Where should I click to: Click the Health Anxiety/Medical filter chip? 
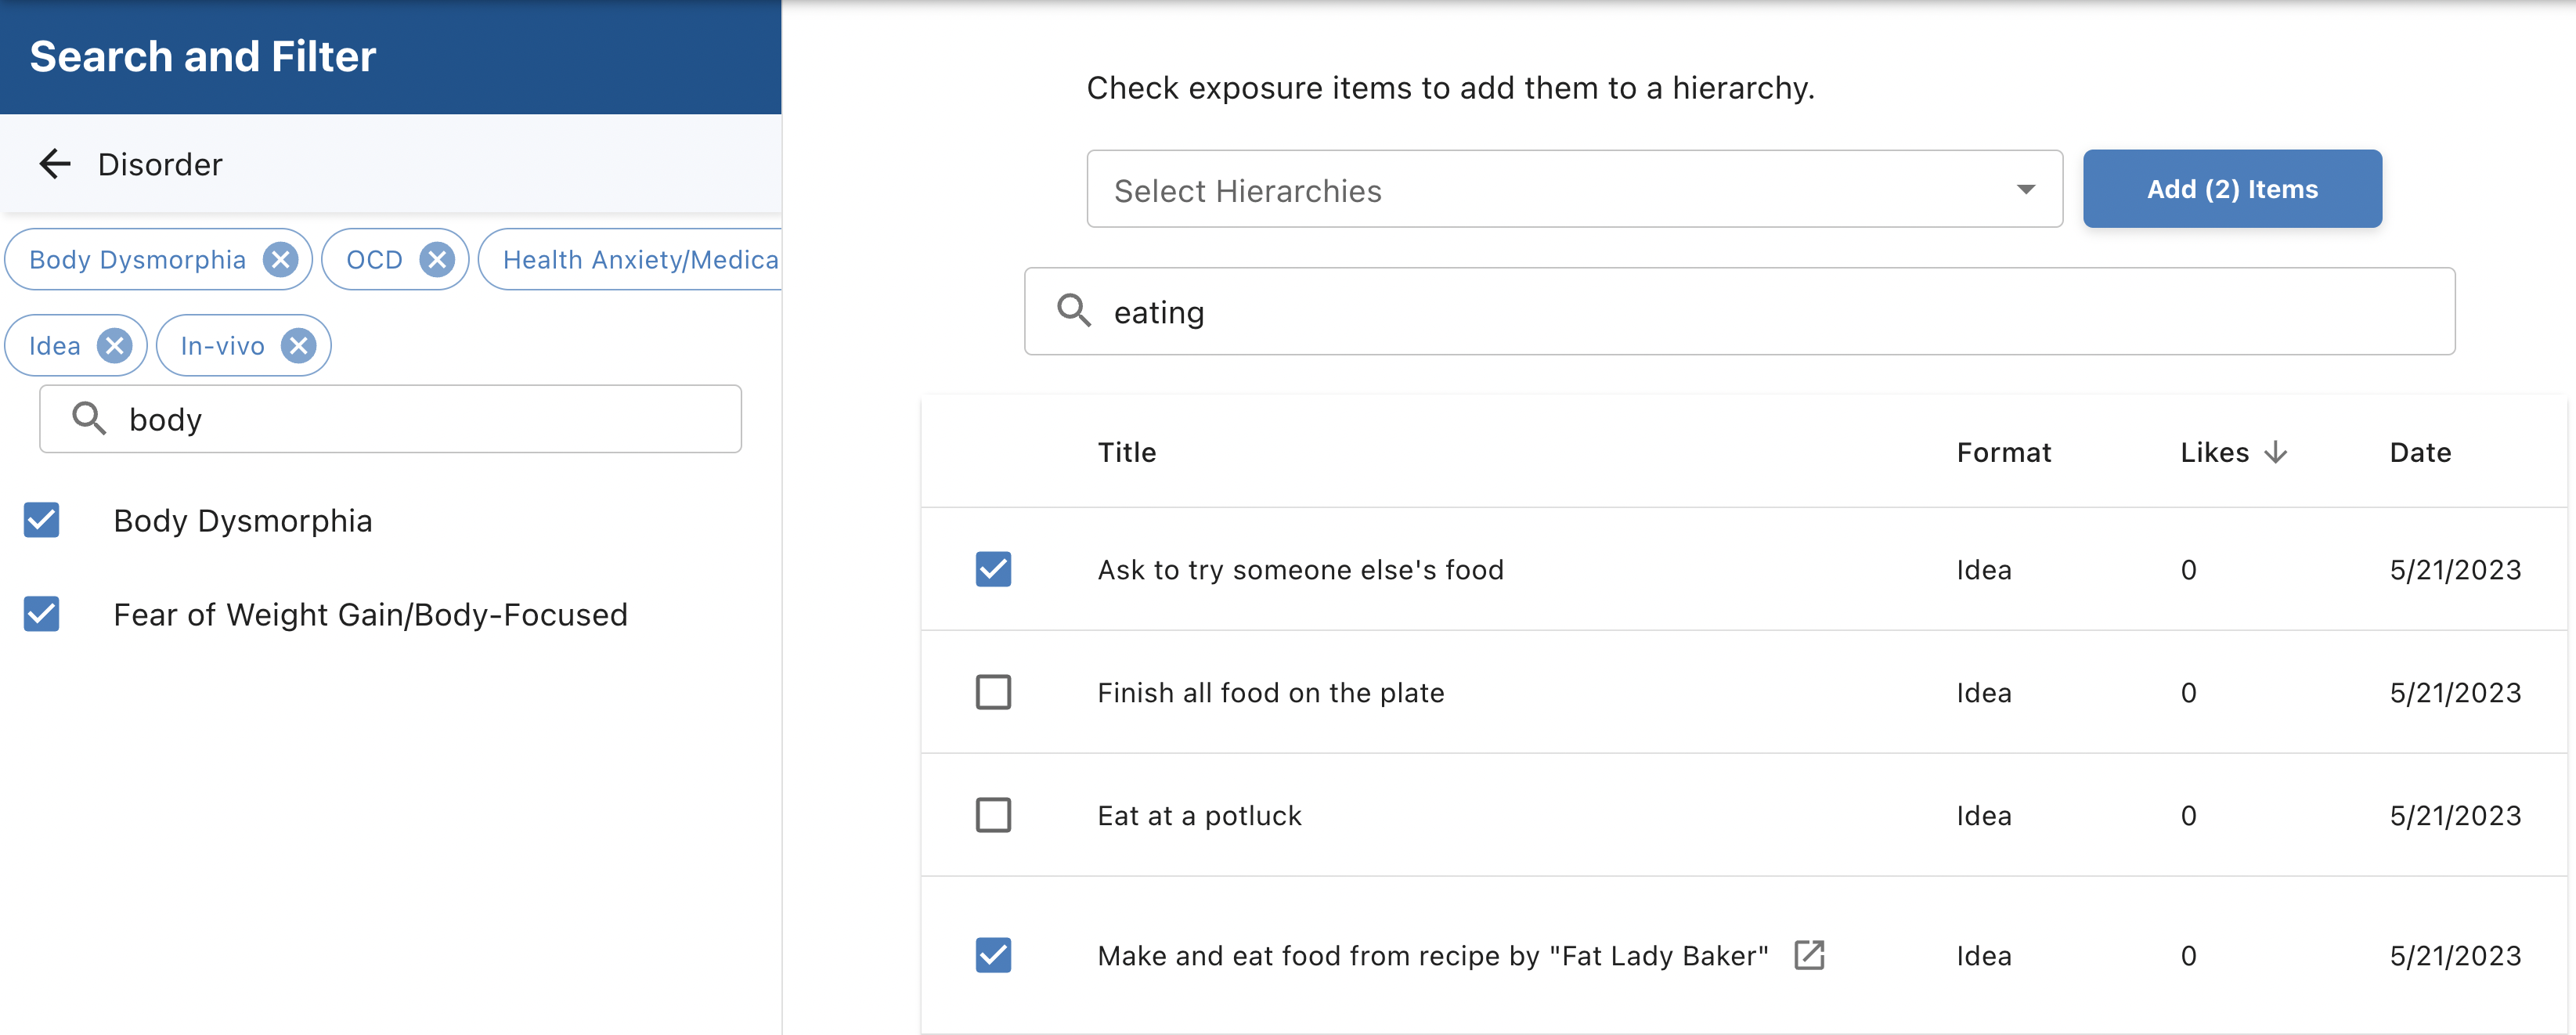(x=640, y=260)
